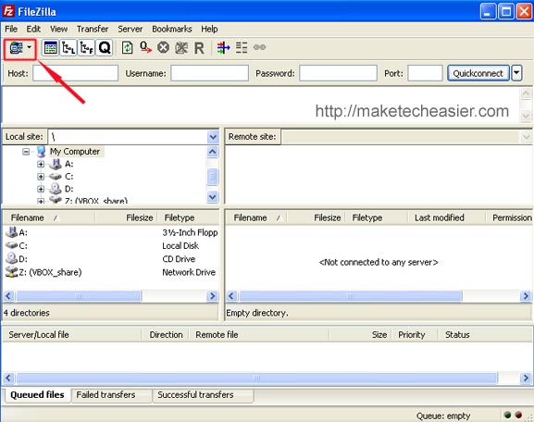534x422 pixels.
Task: Select C: in local directory tree
Action: (68, 177)
